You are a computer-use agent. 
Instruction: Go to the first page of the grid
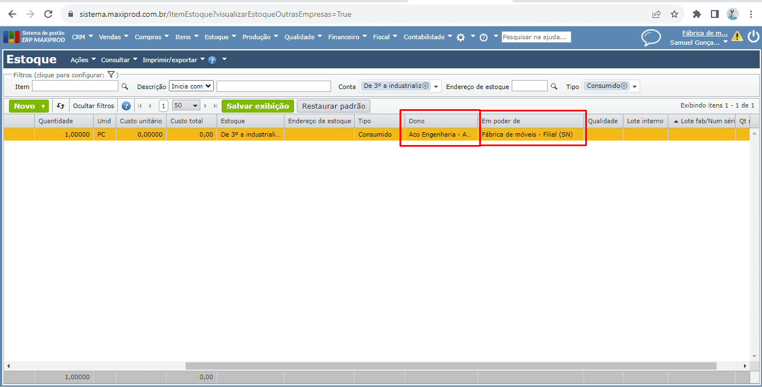140,106
